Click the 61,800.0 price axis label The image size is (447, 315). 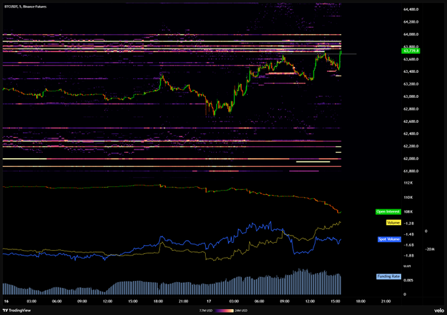pyautogui.click(x=411, y=171)
